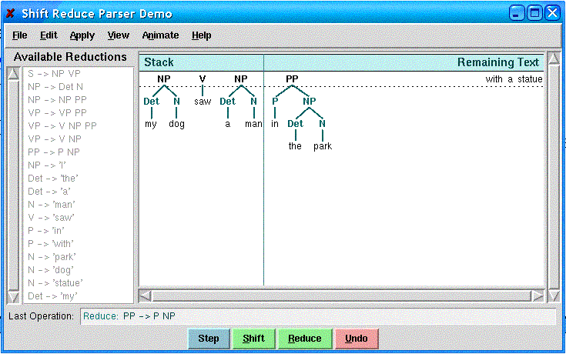Select reduction 'S -> NP VP'
This screenshot has width=566, height=354.
(54, 74)
